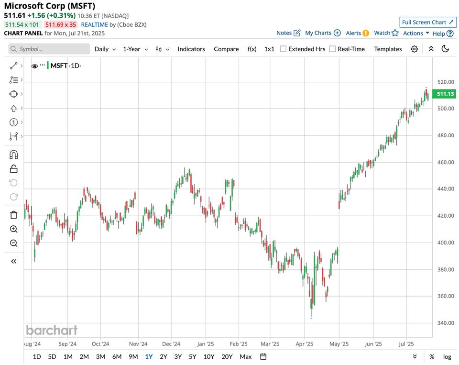459x365 pixels.
Task: Select the 3M range
Action: [100, 356]
